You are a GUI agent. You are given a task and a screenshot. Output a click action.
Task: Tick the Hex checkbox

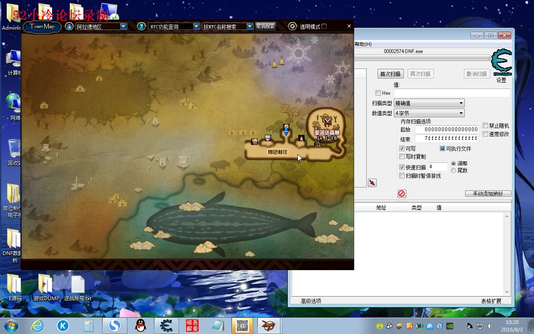(x=378, y=93)
